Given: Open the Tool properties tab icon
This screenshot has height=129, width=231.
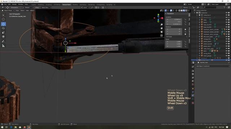Looking at the screenshot, I should [x=193, y=67].
